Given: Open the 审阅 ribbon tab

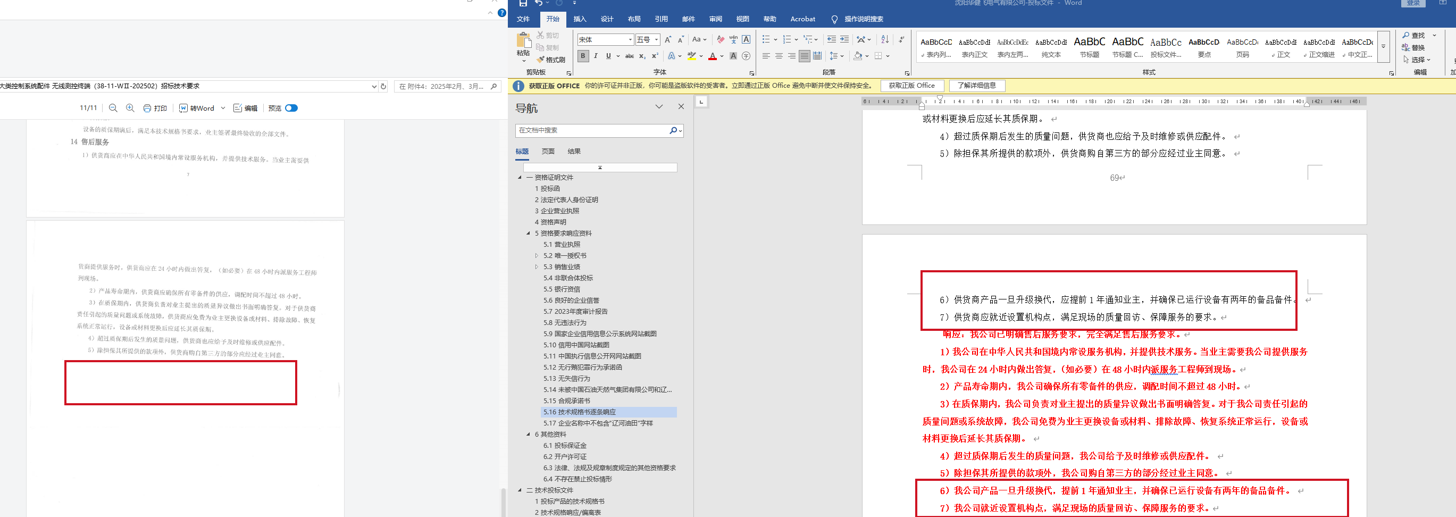Looking at the screenshot, I should (x=716, y=19).
